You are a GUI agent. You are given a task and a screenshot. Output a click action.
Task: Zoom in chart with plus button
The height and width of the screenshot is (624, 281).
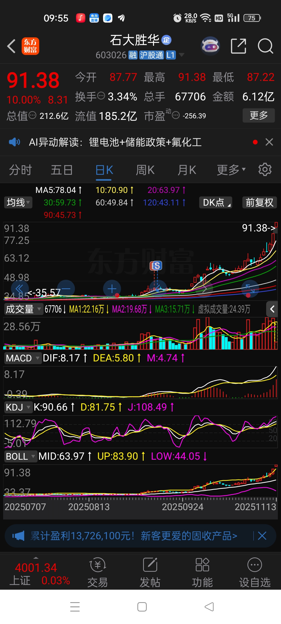(112, 289)
